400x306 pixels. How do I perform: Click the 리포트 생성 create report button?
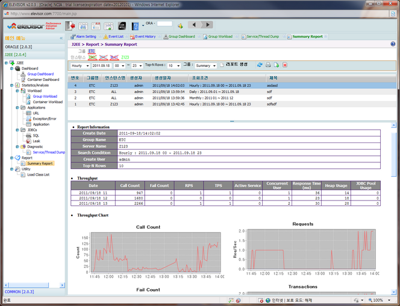coord(234,65)
